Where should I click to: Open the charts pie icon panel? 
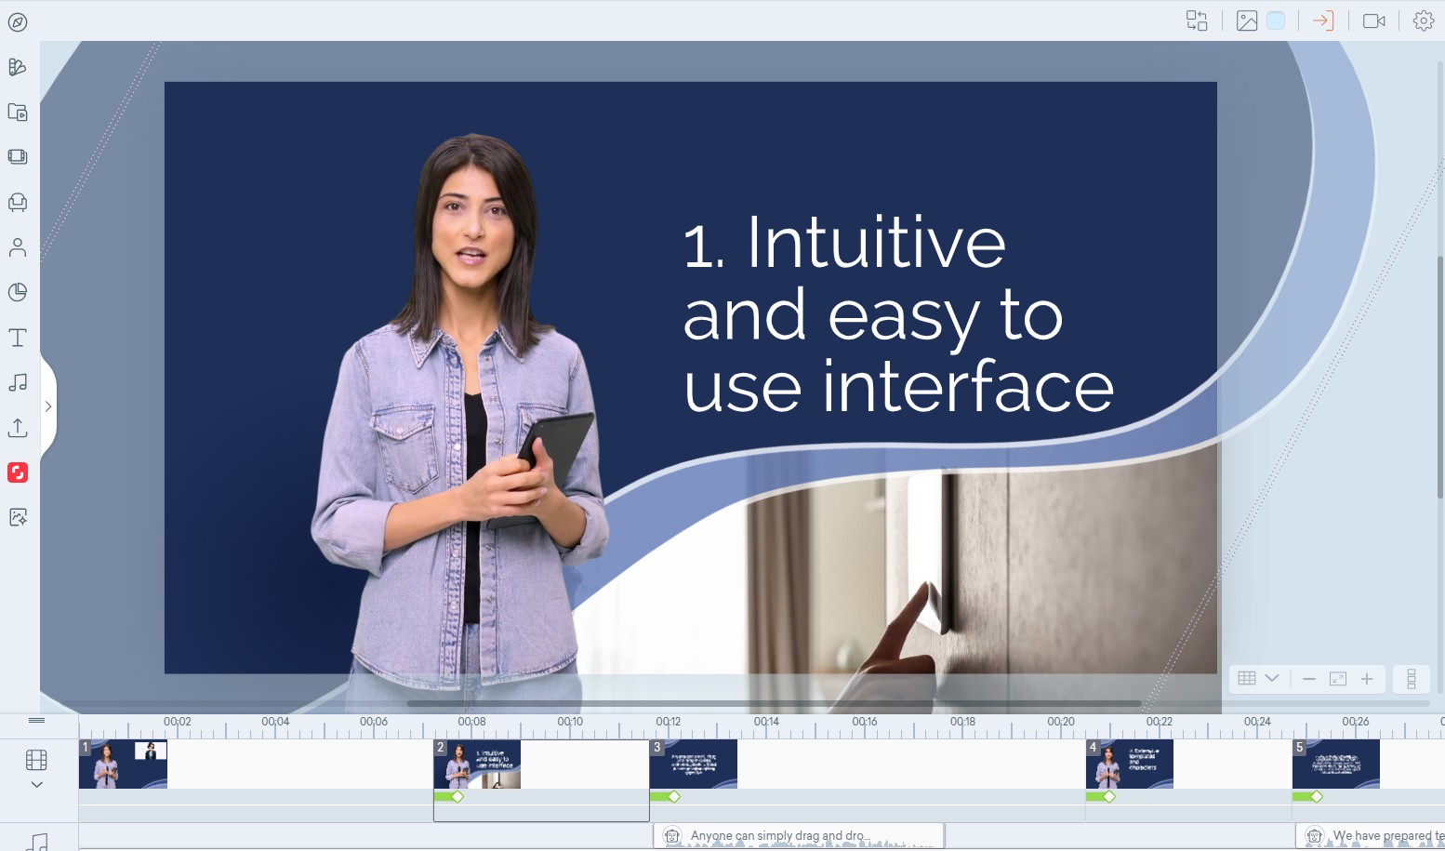point(18,292)
